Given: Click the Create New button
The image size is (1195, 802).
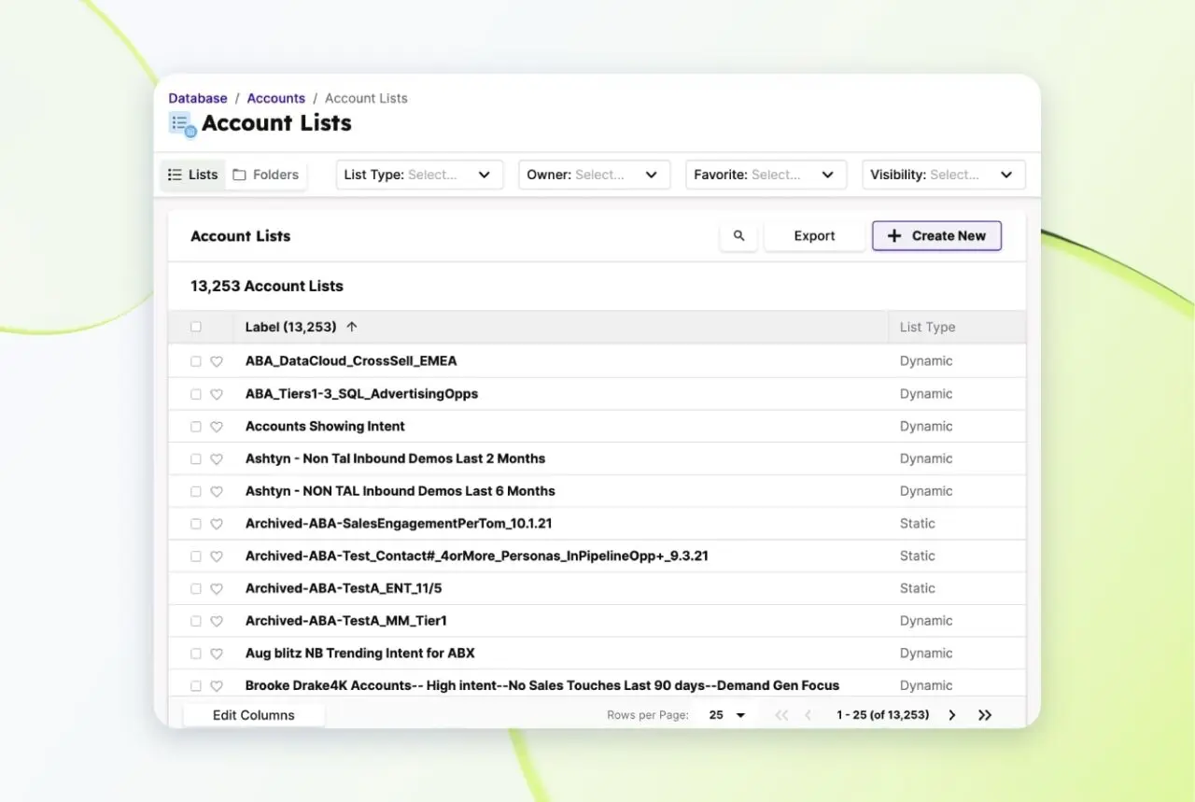Looking at the screenshot, I should point(936,236).
